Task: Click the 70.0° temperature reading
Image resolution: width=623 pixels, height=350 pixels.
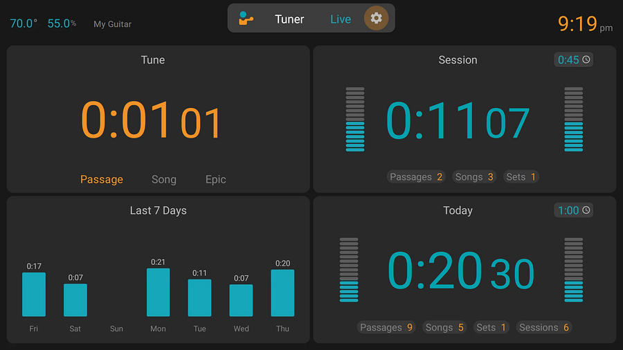Action: tap(24, 24)
